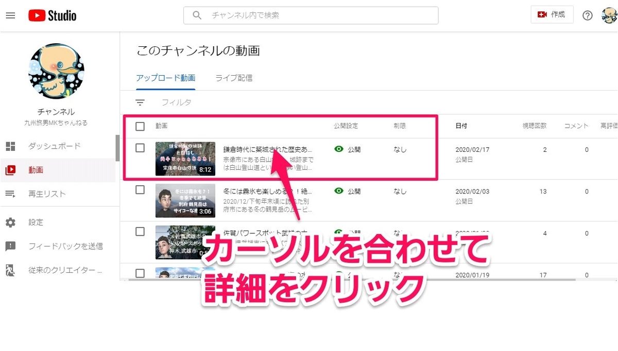Click the 作成 create button

pos(552,15)
